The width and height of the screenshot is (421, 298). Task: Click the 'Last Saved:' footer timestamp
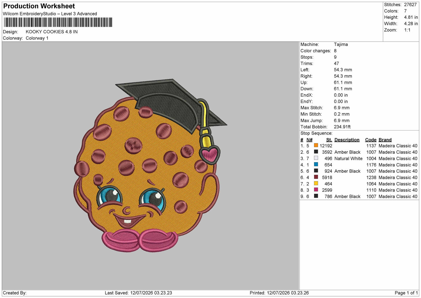pos(138,293)
